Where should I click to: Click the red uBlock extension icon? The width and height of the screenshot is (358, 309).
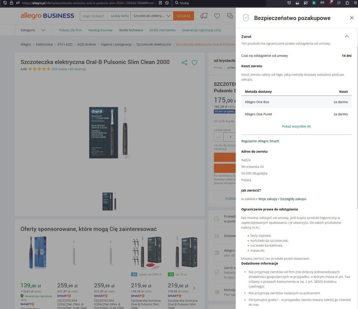click(331, 3)
